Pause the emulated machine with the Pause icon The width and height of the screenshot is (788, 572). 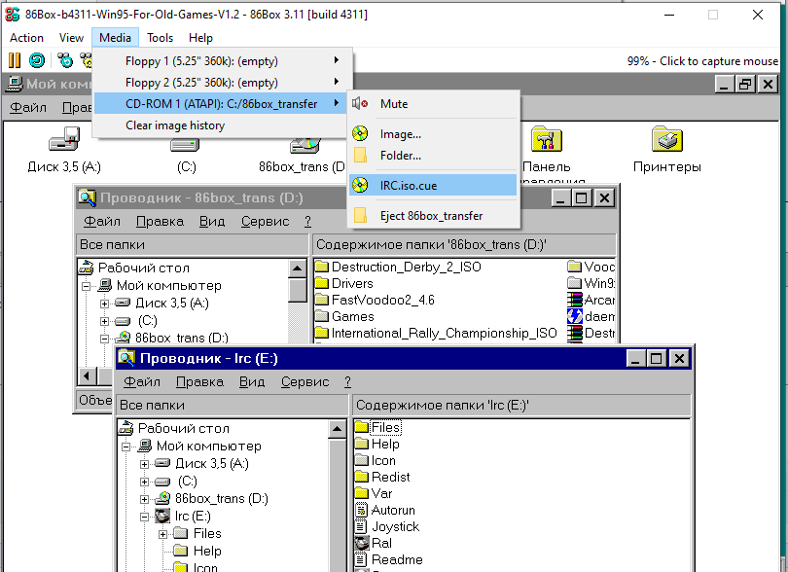(x=15, y=60)
